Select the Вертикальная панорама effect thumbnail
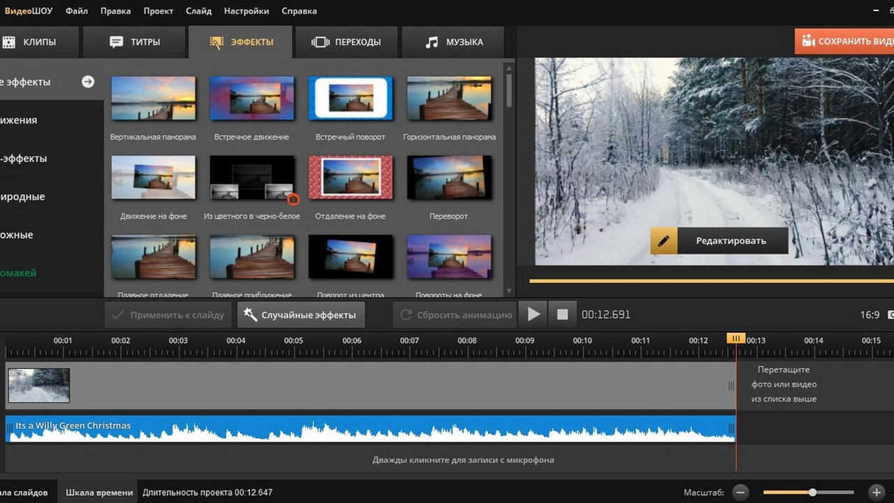The width and height of the screenshot is (894, 503). point(153,99)
